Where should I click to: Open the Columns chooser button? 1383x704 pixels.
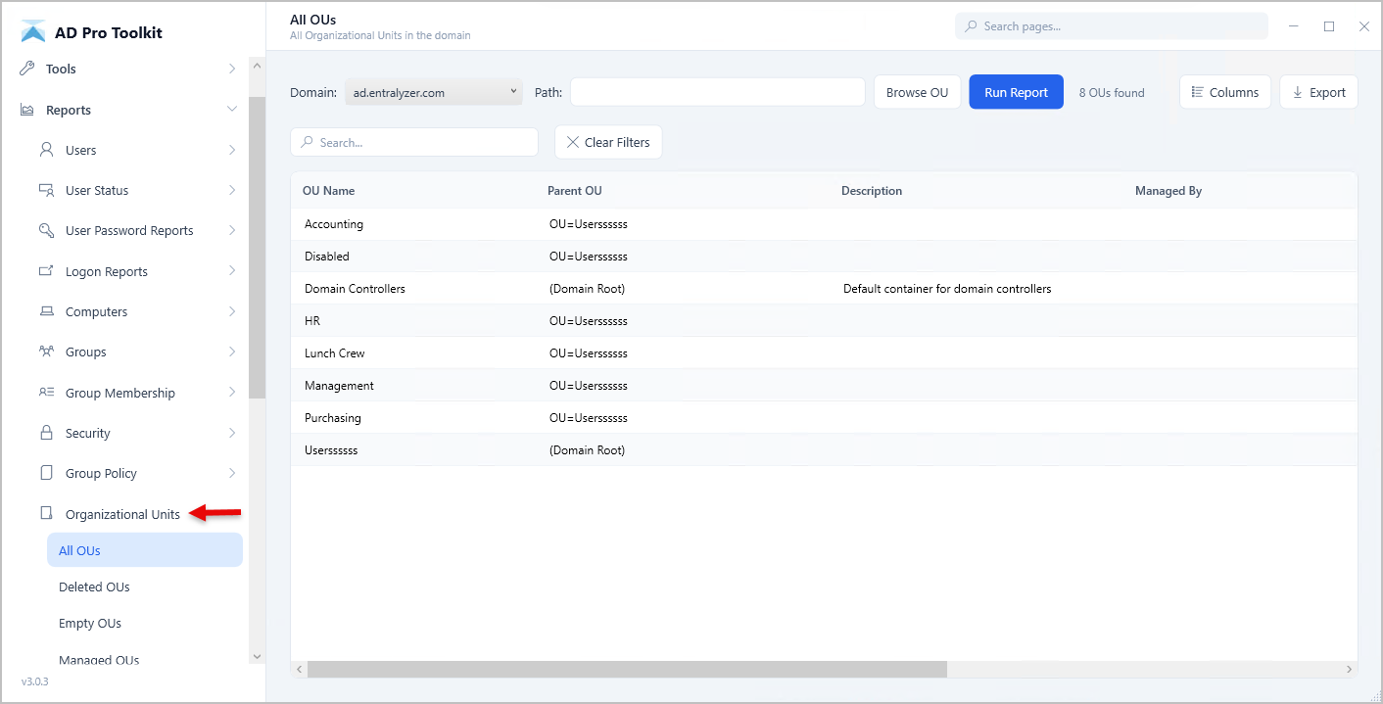(1224, 93)
